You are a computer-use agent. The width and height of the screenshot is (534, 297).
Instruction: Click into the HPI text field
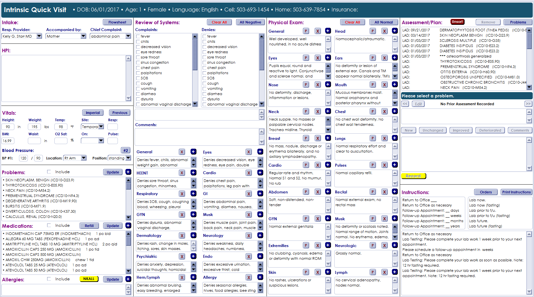tap(64, 78)
